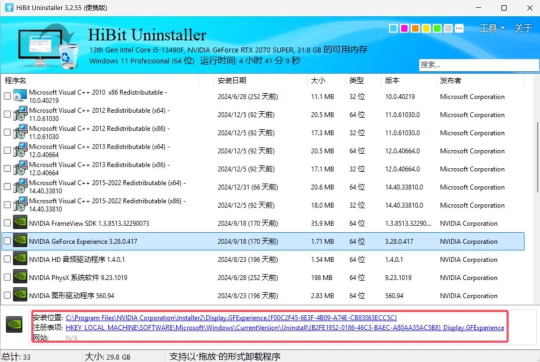The width and height of the screenshot is (540, 362).
Task: Click version 10.0.40219 cell
Action: (399, 97)
